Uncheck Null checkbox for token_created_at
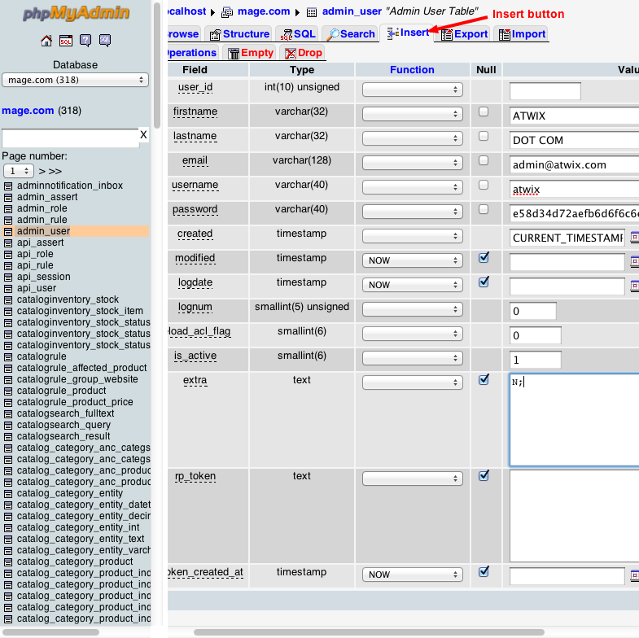 click(x=484, y=571)
